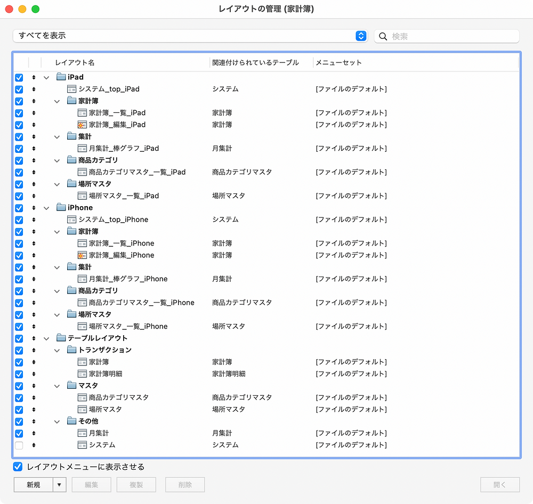Click the iPhone folder icon
Screen dimensions: 533x504
tap(61, 207)
